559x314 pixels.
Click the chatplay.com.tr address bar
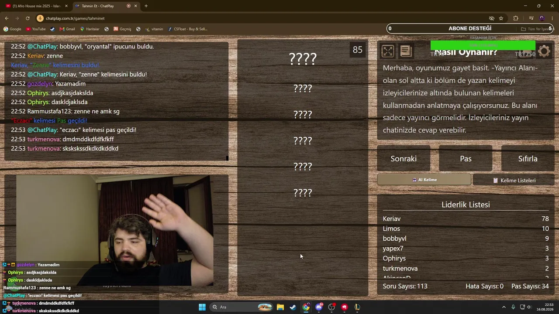click(x=262, y=18)
